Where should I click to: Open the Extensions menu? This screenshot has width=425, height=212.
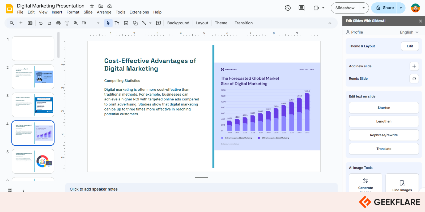[139, 12]
